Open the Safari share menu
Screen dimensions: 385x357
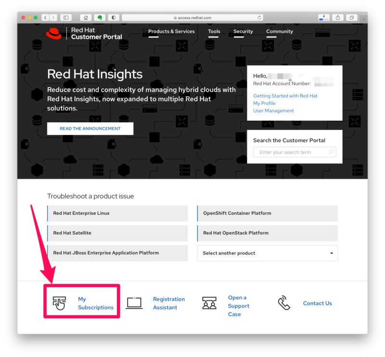pyautogui.click(x=338, y=18)
